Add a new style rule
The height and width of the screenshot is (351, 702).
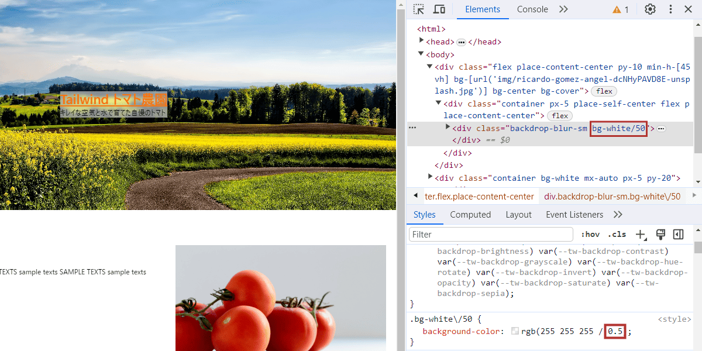point(641,235)
